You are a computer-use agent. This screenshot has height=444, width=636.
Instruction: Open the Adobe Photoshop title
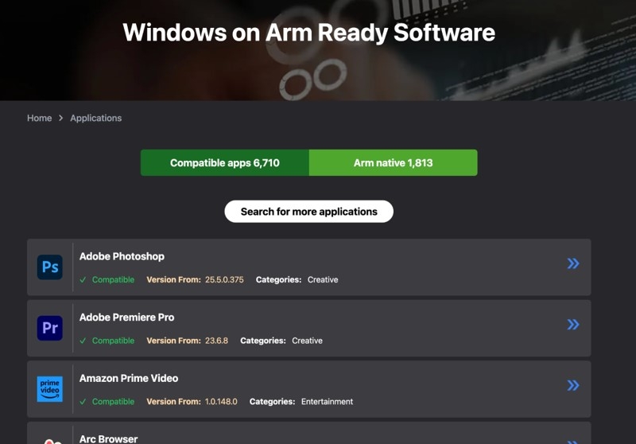pyautogui.click(x=122, y=256)
